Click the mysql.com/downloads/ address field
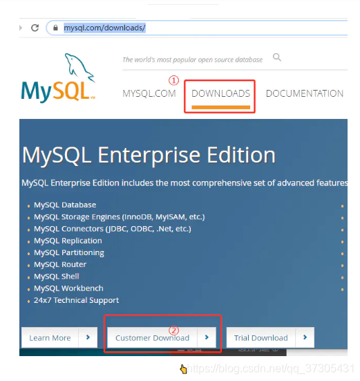The width and height of the screenshot is (360, 381). [197, 28]
